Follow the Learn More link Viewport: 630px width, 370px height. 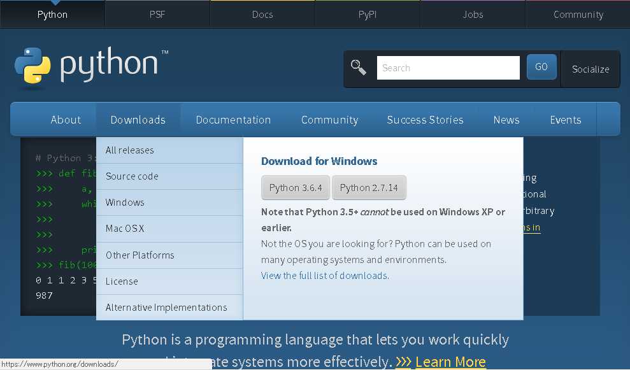450,362
